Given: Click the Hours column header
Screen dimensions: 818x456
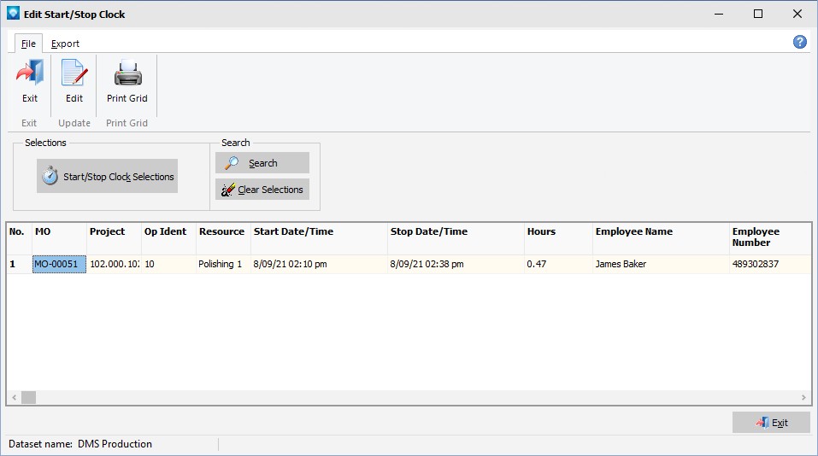Looking at the screenshot, I should (x=558, y=239).
